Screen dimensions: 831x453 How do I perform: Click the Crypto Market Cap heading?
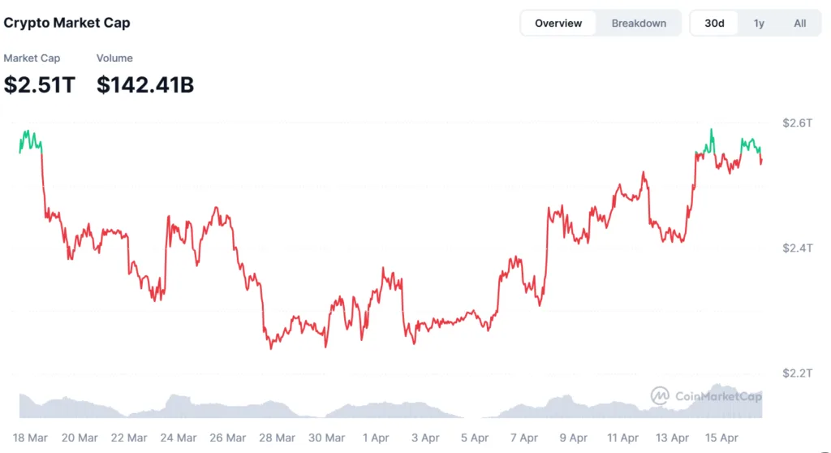tap(67, 23)
